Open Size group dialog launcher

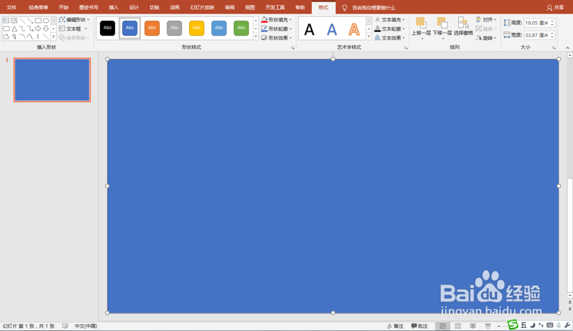pyautogui.click(x=554, y=48)
